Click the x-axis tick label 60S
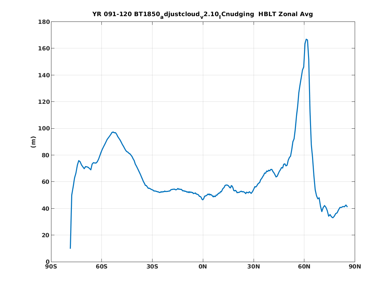 click(101, 267)
